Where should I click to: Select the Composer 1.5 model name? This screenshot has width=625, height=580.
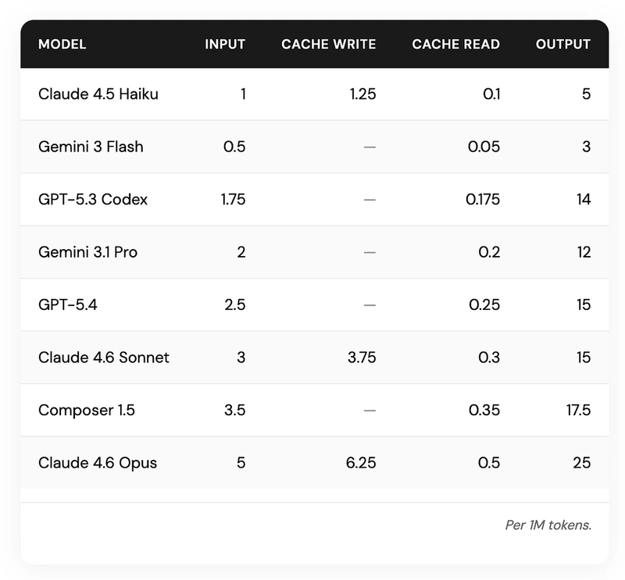pyautogui.click(x=87, y=411)
